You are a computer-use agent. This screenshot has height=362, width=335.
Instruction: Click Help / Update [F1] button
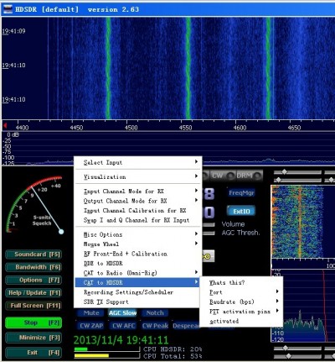coord(33,293)
